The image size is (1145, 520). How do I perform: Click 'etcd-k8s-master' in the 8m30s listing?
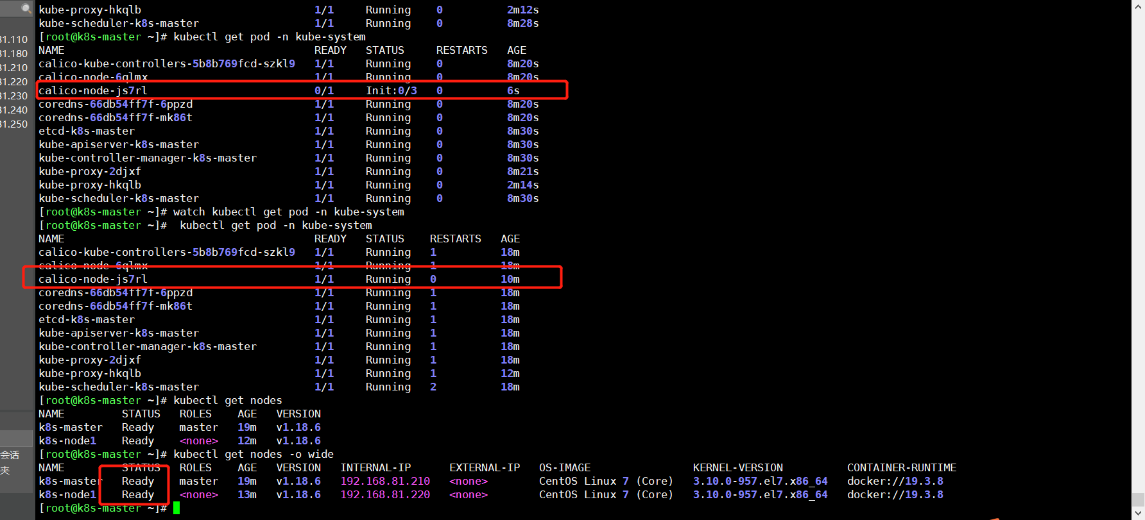click(x=87, y=131)
